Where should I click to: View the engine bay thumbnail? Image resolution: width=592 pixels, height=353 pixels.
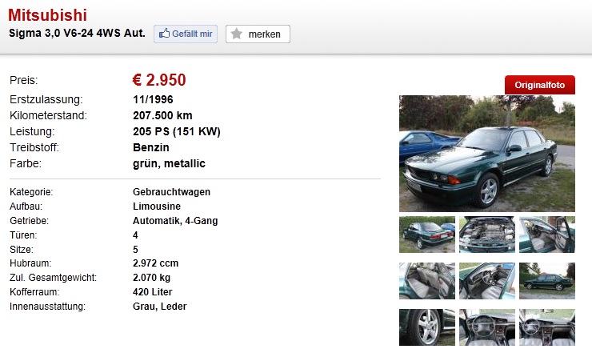coord(487,235)
